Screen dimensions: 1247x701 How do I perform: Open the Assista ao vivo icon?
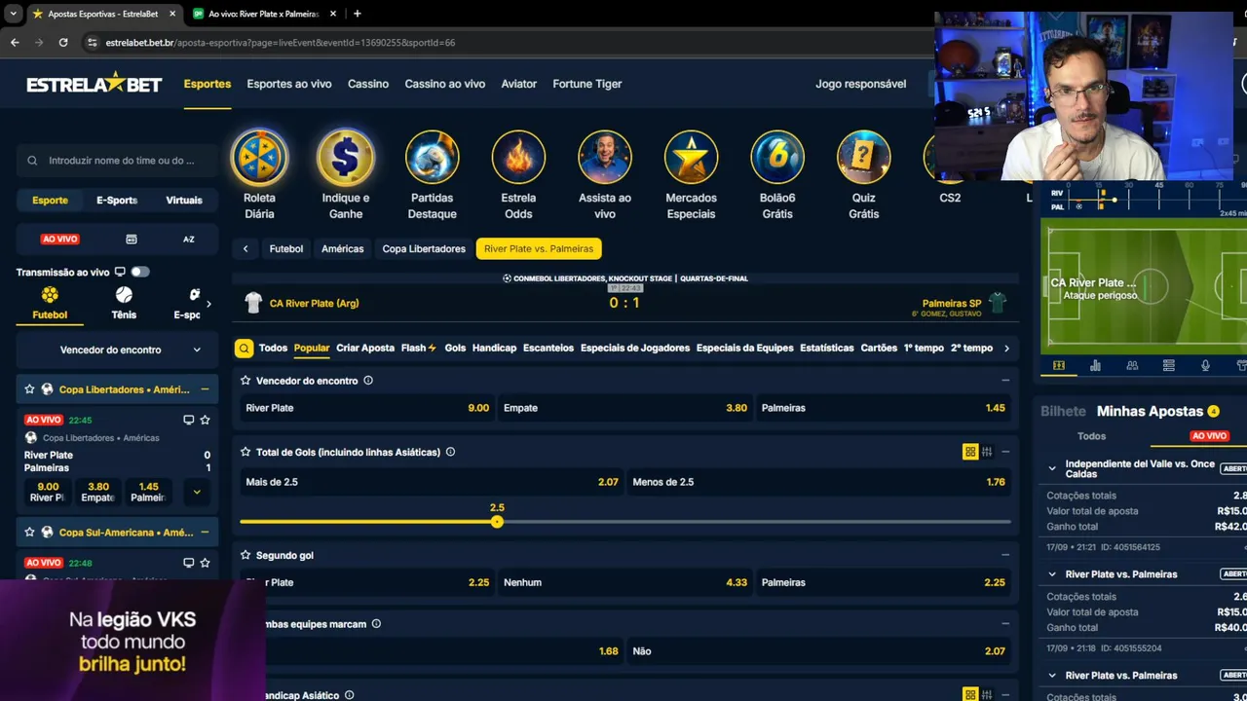[605, 157]
